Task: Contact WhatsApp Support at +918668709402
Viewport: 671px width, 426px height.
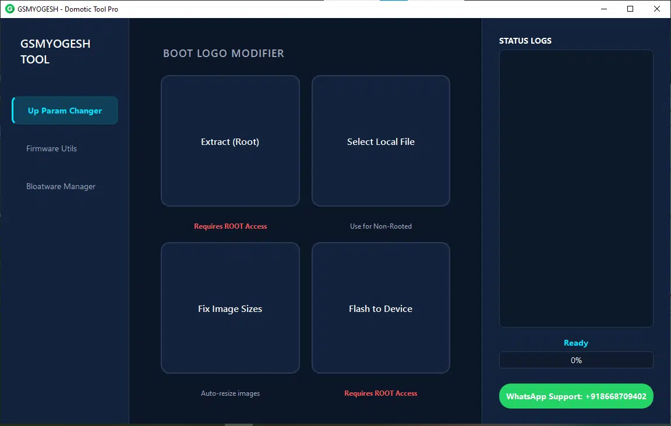Action: (x=576, y=396)
